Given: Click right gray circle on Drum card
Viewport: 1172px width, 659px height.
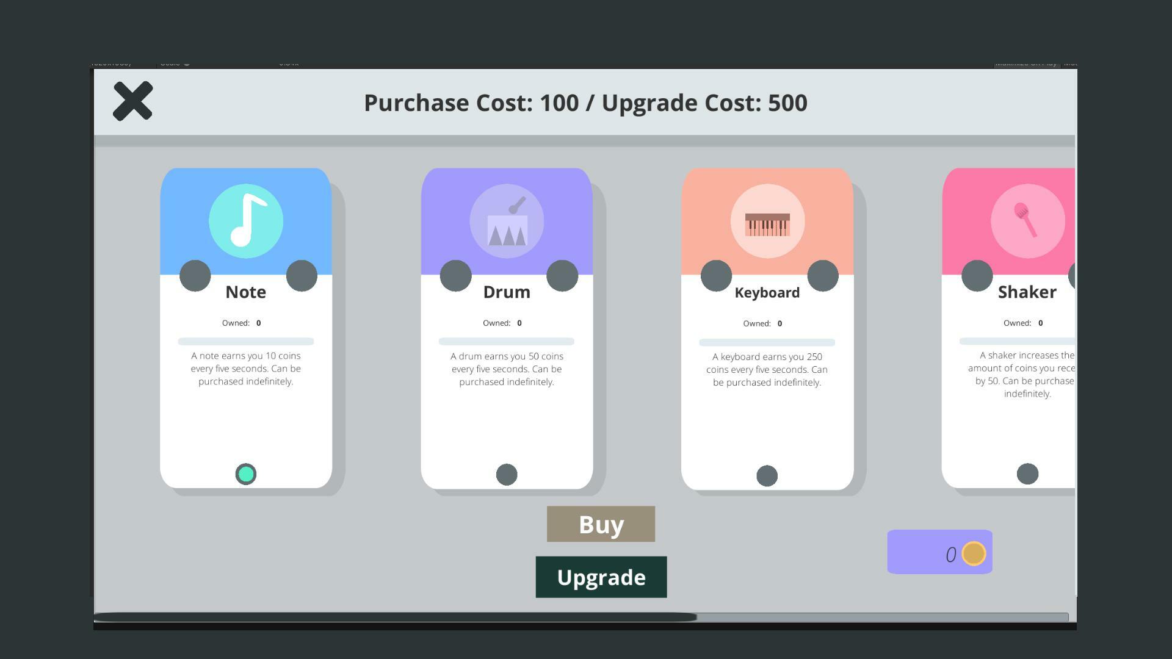Looking at the screenshot, I should 562,276.
